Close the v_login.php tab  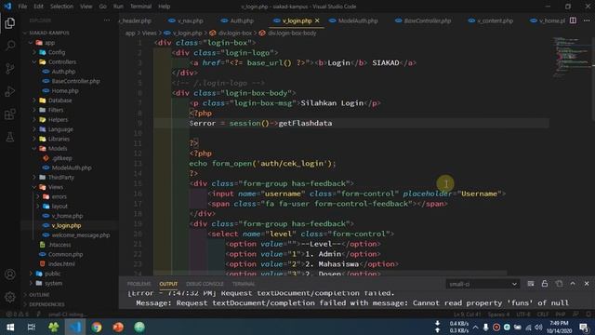[x=317, y=20]
